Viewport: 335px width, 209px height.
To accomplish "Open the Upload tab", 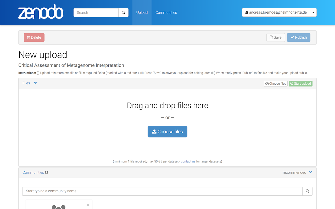I will pos(142,13).
